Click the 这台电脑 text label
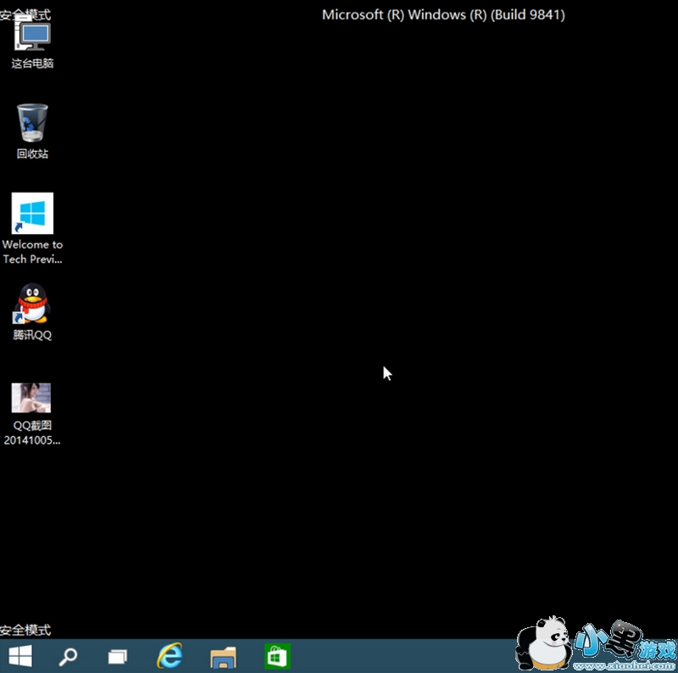Screen dimensions: 678x673 [32, 64]
